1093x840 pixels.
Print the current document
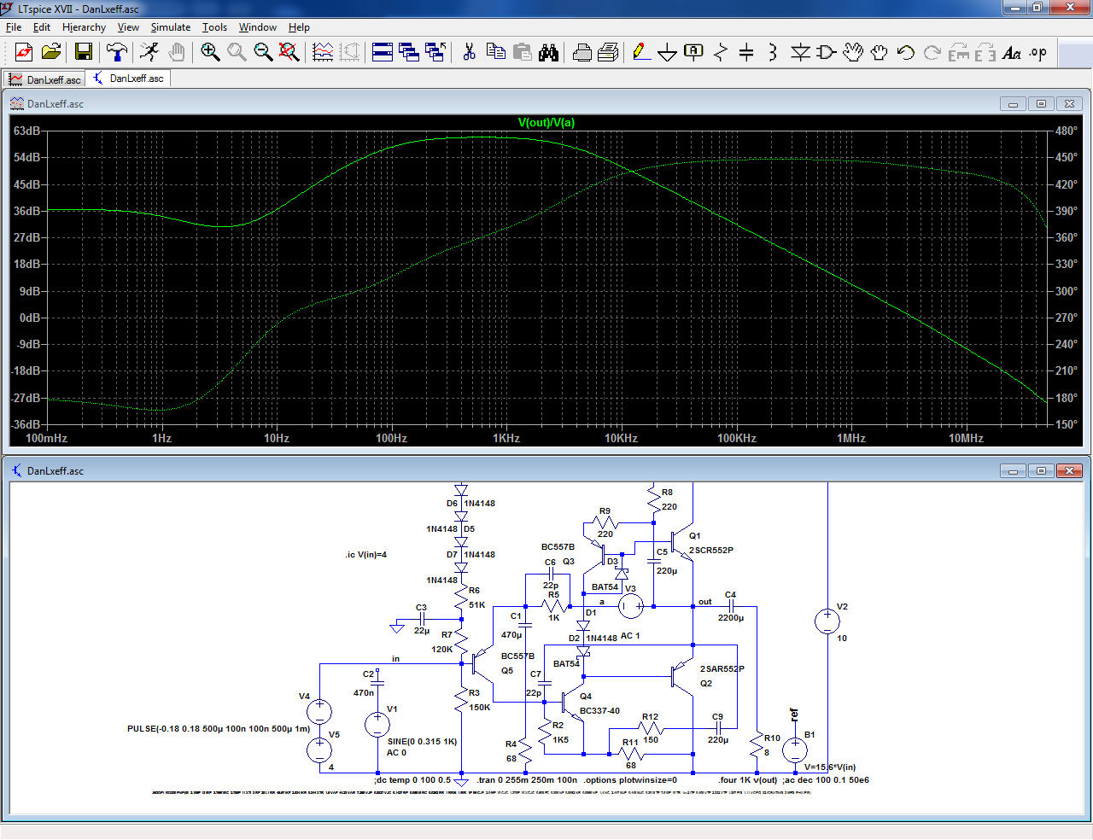pyautogui.click(x=608, y=53)
